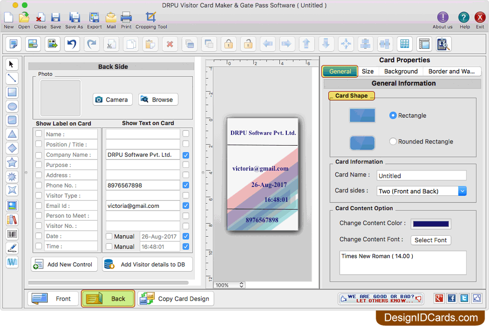Toggle the grid view icon
The width and height of the screenshot is (489, 326).
click(x=405, y=44)
